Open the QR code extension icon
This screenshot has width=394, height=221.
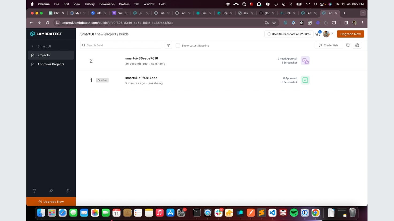310,23
